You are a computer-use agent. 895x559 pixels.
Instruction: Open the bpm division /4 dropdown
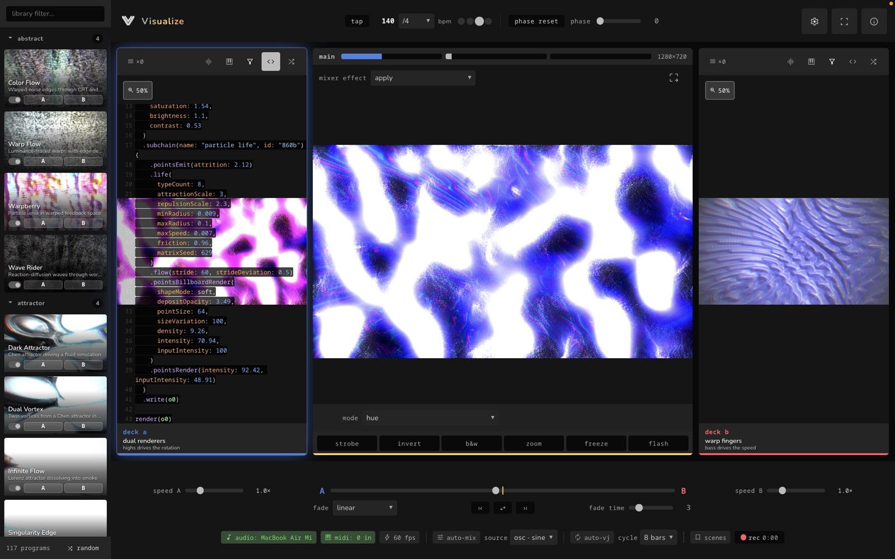(x=416, y=21)
